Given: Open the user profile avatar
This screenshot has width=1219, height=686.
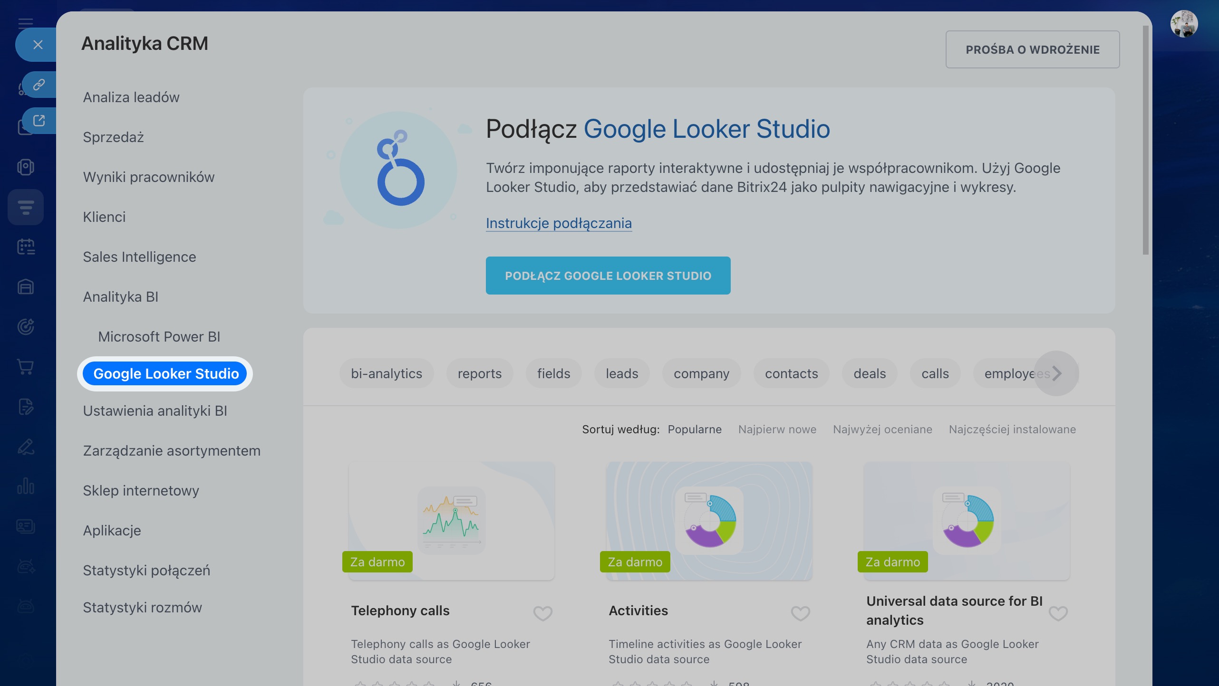Looking at the screenshot, I should pos(1184,24).
